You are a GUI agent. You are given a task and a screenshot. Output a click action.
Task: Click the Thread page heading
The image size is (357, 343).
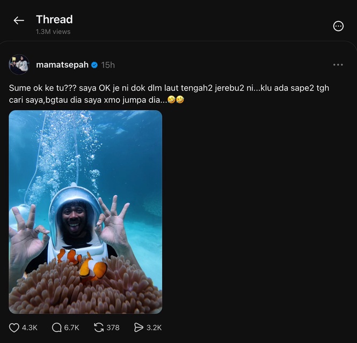tap(54, 19)
